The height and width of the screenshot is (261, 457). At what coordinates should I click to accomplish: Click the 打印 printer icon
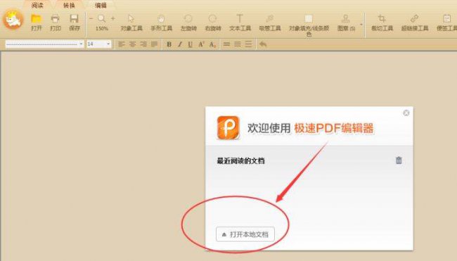(55, 19)
